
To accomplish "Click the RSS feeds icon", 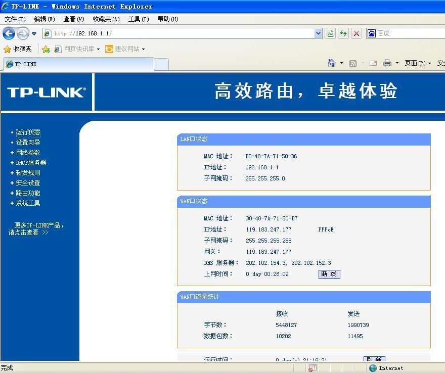I will tap(353, 63).
